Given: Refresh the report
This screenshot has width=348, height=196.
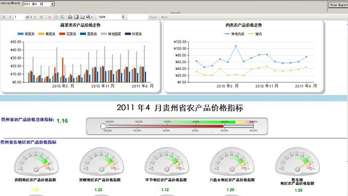Looking at the screenshot, I should (x=62, y=17).
